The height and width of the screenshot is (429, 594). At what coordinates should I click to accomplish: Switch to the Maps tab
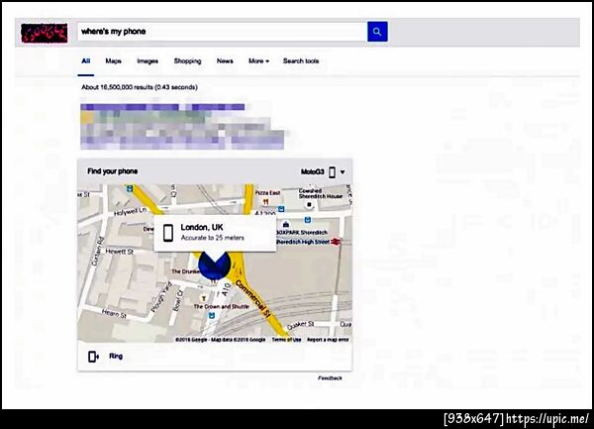point(113,61)
